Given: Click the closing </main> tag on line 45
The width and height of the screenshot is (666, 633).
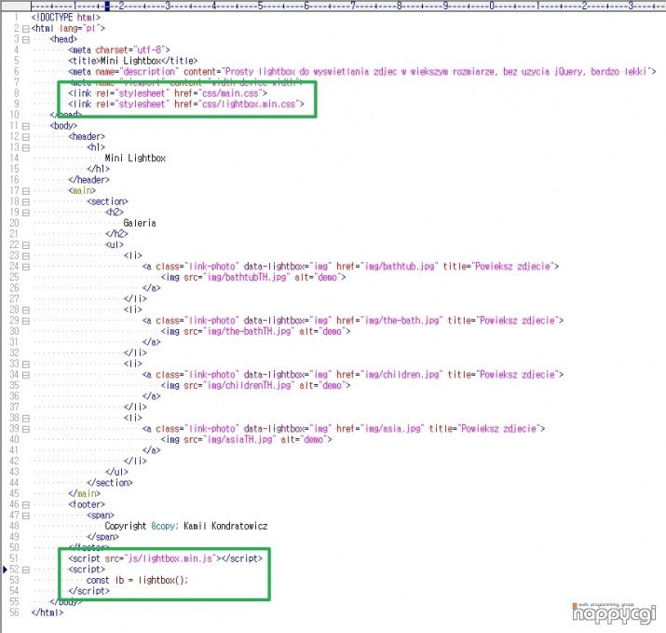Looking at the screenshot, I should tap(84, 493).
